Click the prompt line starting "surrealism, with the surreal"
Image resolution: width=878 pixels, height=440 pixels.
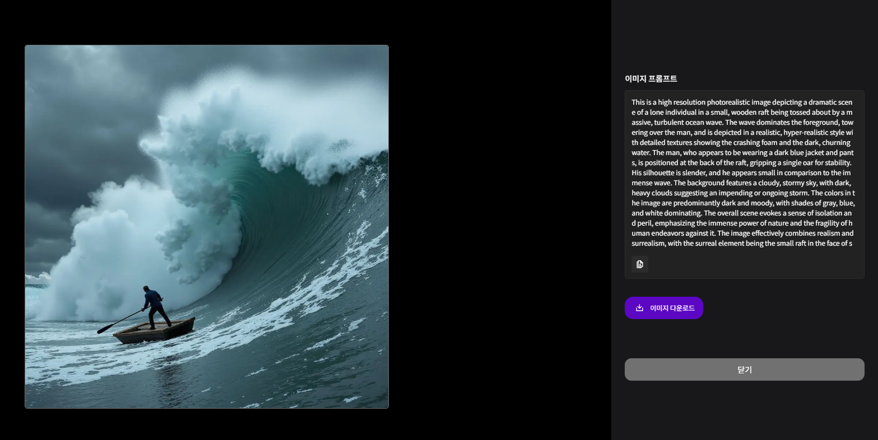click(742, 244)
